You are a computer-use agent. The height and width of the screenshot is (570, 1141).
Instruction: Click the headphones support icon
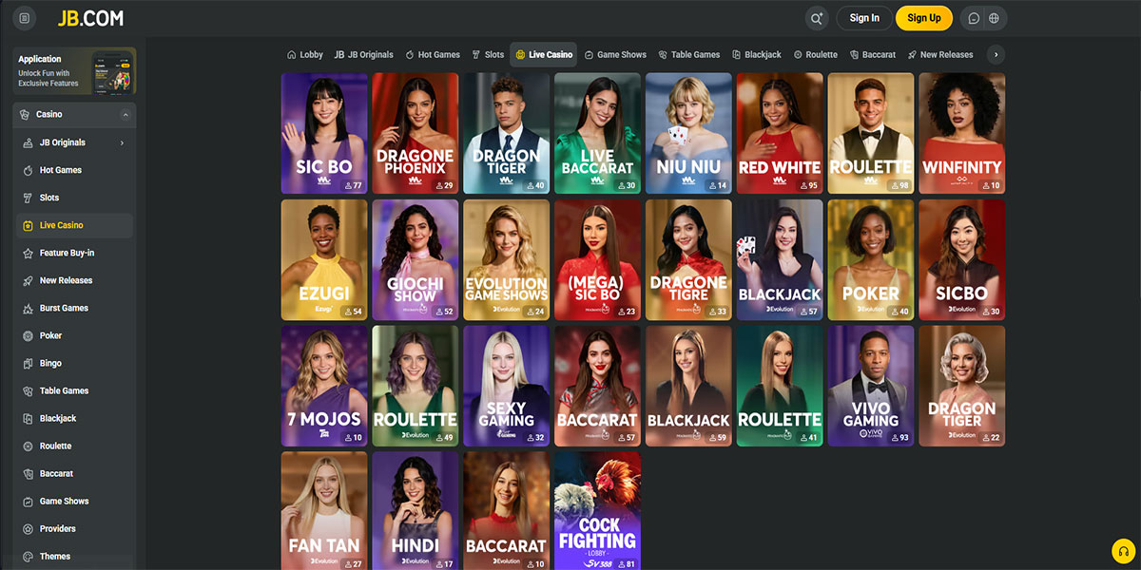coord(1124,551)
